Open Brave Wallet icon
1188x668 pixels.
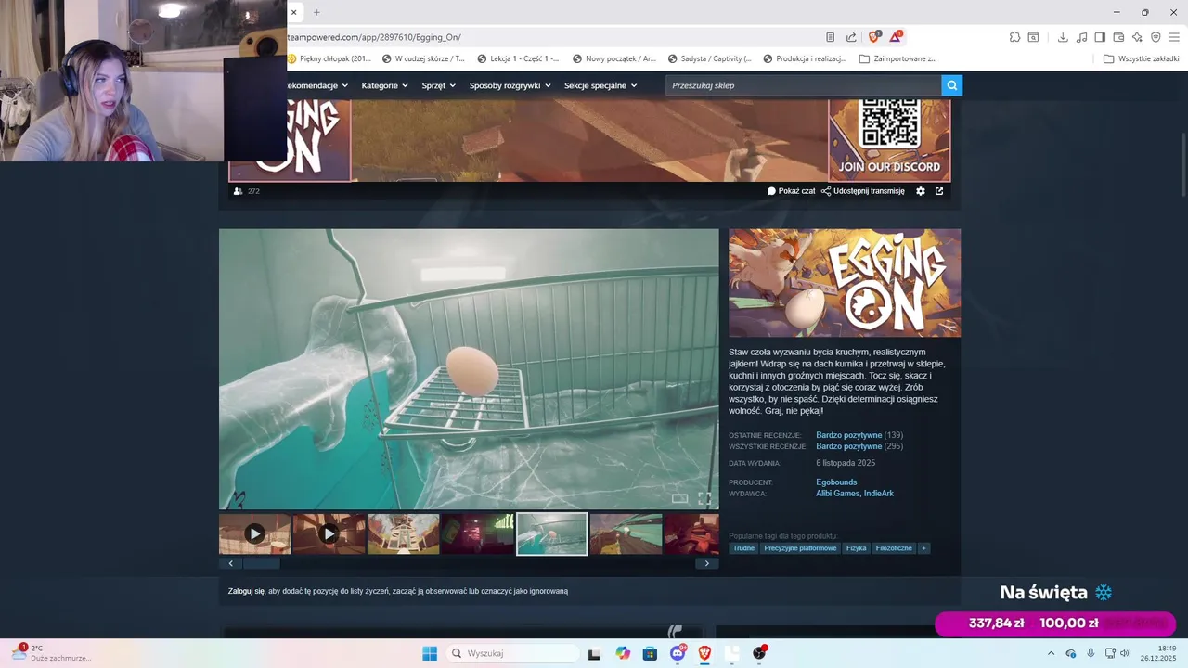pos(1118,37)
